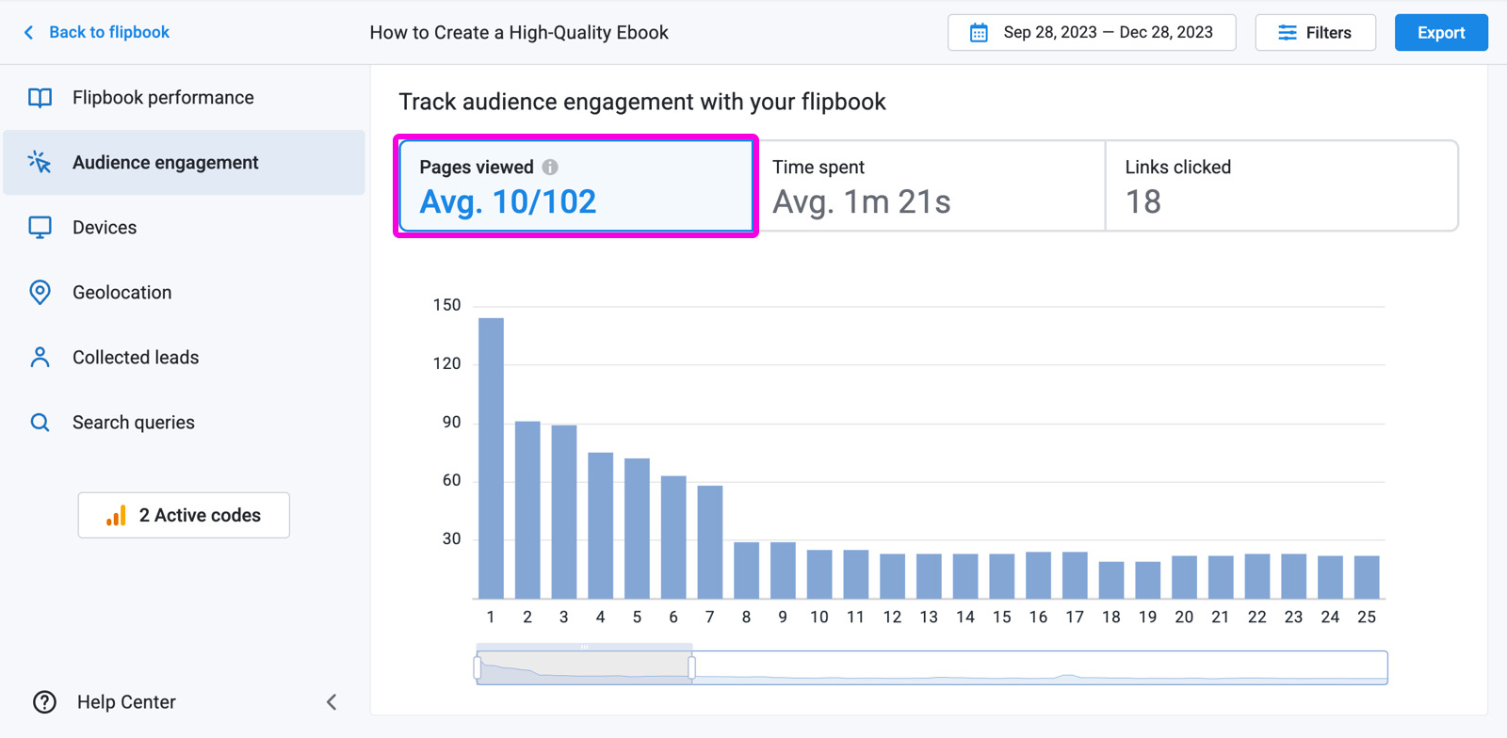Click heading 'Track audience engagement with your flipbook'
Viewport: 1507px width, 738px height.
(x=642, y=102)
